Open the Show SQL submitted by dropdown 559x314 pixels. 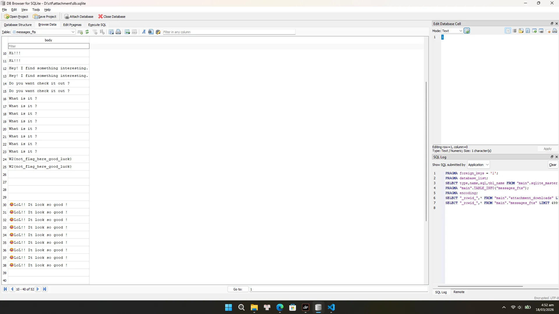tap(478, 165)
